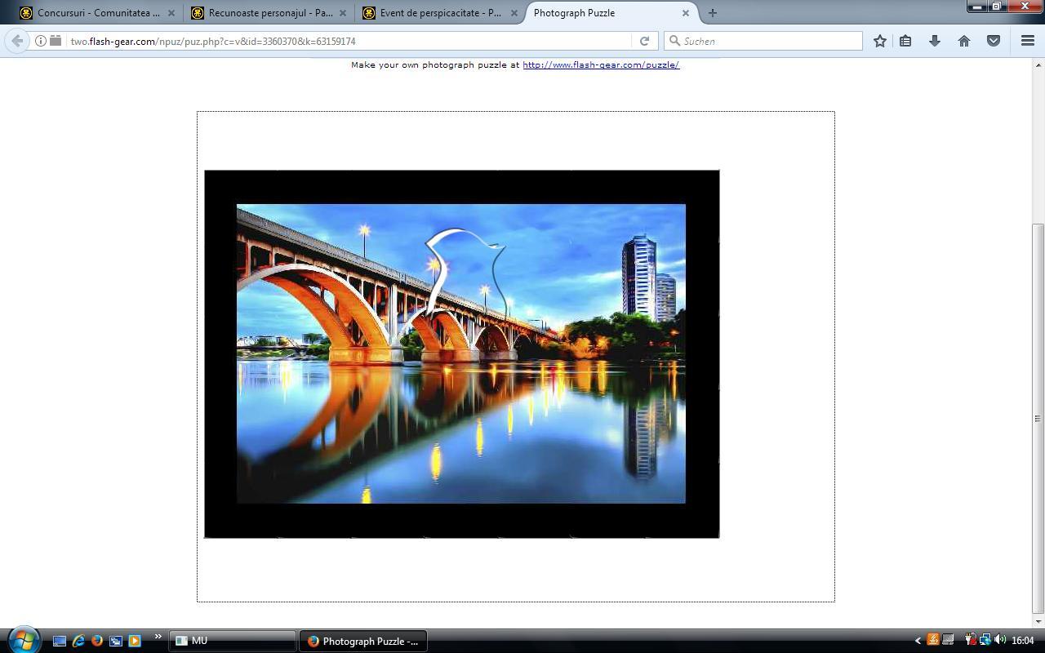Screen dimensions: 1045x653
Task: Bookmark this page with the star icon
Action: coord(880,41)
